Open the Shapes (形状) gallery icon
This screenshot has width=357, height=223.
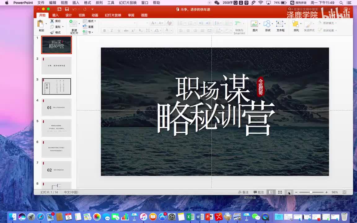[267, 24]
